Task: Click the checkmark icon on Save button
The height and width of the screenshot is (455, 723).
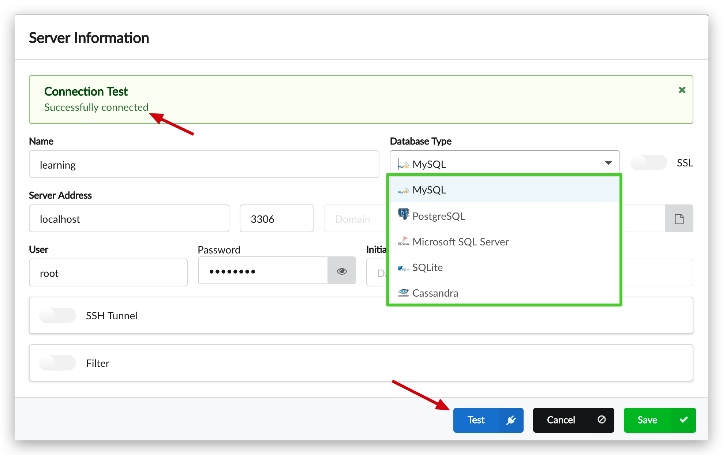Action: (683, 420)
